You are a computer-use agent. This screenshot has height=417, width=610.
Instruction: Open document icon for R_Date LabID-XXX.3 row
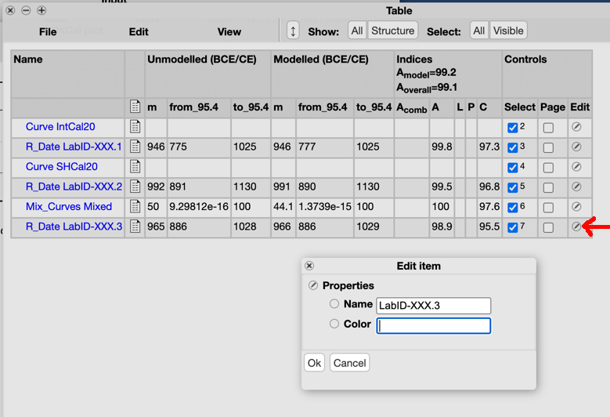click(135, 227)
